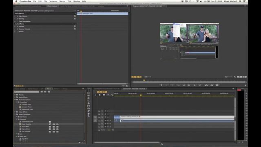Reset the Motion effect parameters

click(75, 16)
